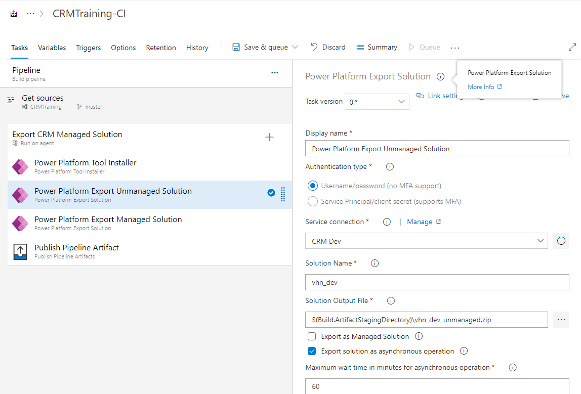Click the info icon next to Authentication type
The height and width of the screenshot is (394, 581).
tap(390, 166)
